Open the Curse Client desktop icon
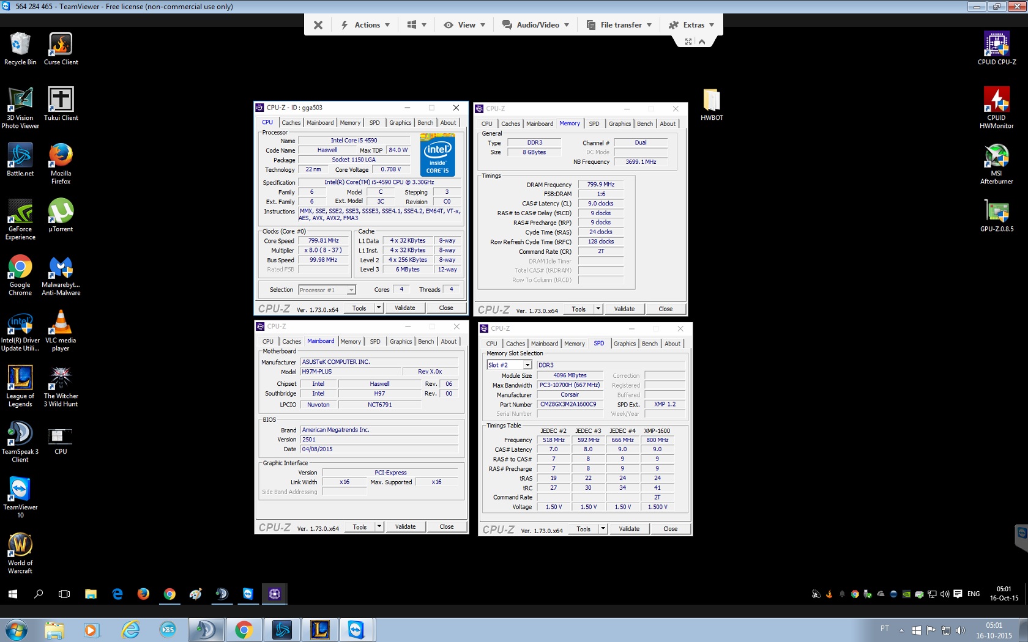Image resolution: width=1028 pixels, height=642 pixels. (x=61, y=49)
